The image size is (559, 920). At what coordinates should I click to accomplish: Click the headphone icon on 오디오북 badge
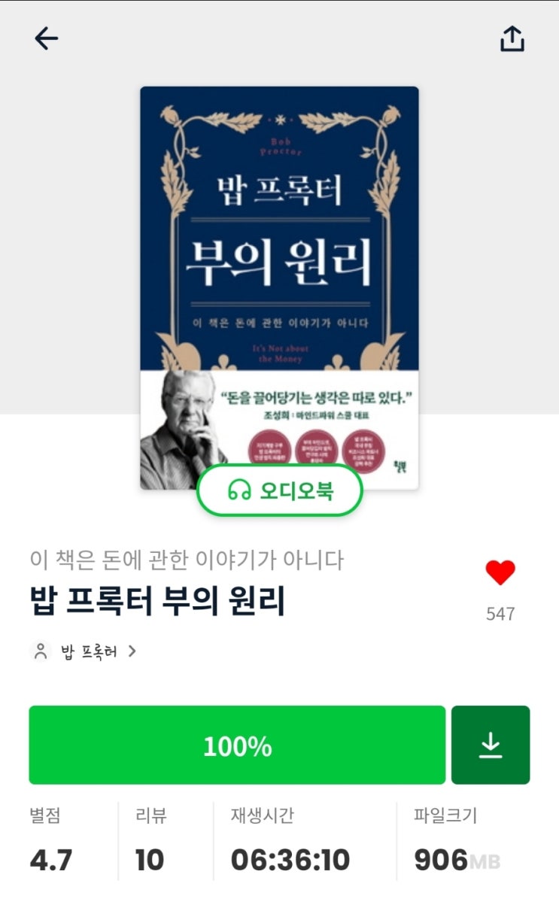click(239, 491)
